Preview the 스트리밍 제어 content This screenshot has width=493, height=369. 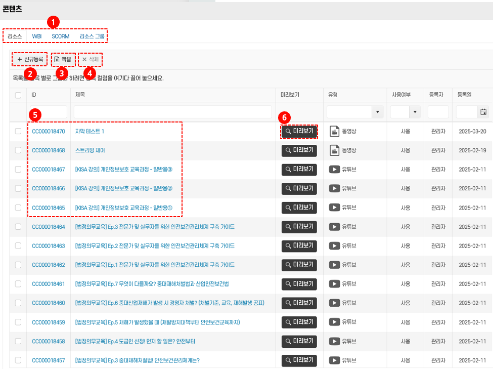(x=299, y=150)
